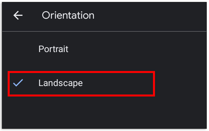Image resolution: width=209 pixels, height=131 pixels.
Task: Switch page orientation to Portrait
Action: (x=53, y=49)
